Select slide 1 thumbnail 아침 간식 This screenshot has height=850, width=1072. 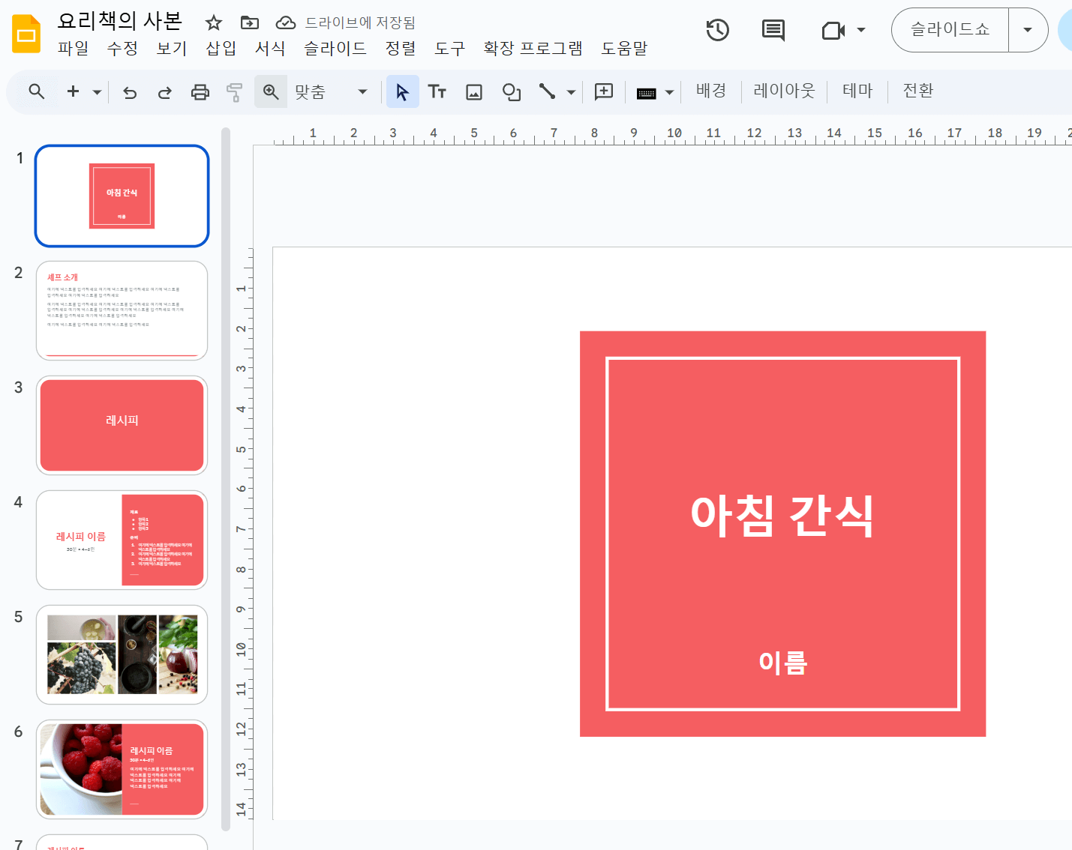(x=122, y=196)
